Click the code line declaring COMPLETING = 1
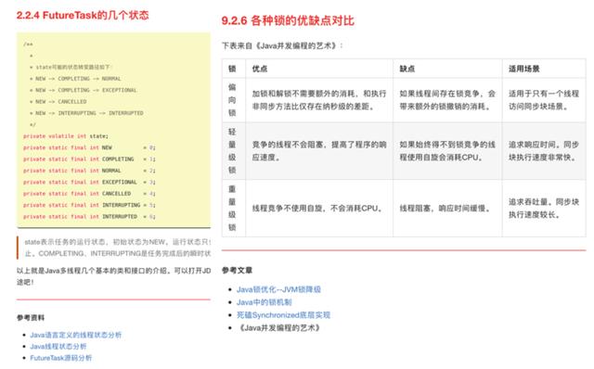594x369 pixels. [x=89, y=159]
